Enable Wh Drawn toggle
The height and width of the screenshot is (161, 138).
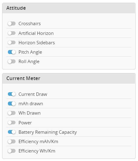click(12, 113)
